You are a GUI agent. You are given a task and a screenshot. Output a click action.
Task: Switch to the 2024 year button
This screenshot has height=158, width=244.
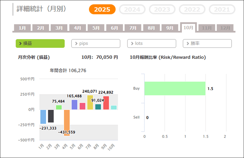[x=132, y=10]
